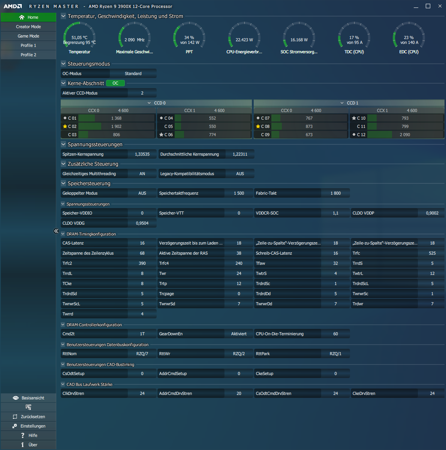Collapse the CCD 1 core group
Viewport: 446px width, 450px height.
click(342, 103)
